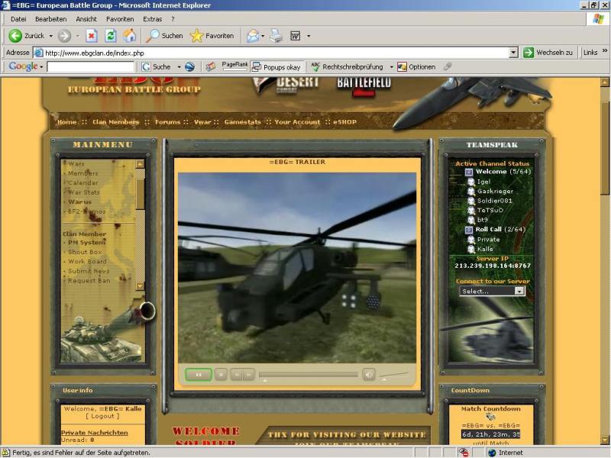Screen dimensions: 611x458
Task: Click the red Stop loading icon
Action: pos(92,36)
